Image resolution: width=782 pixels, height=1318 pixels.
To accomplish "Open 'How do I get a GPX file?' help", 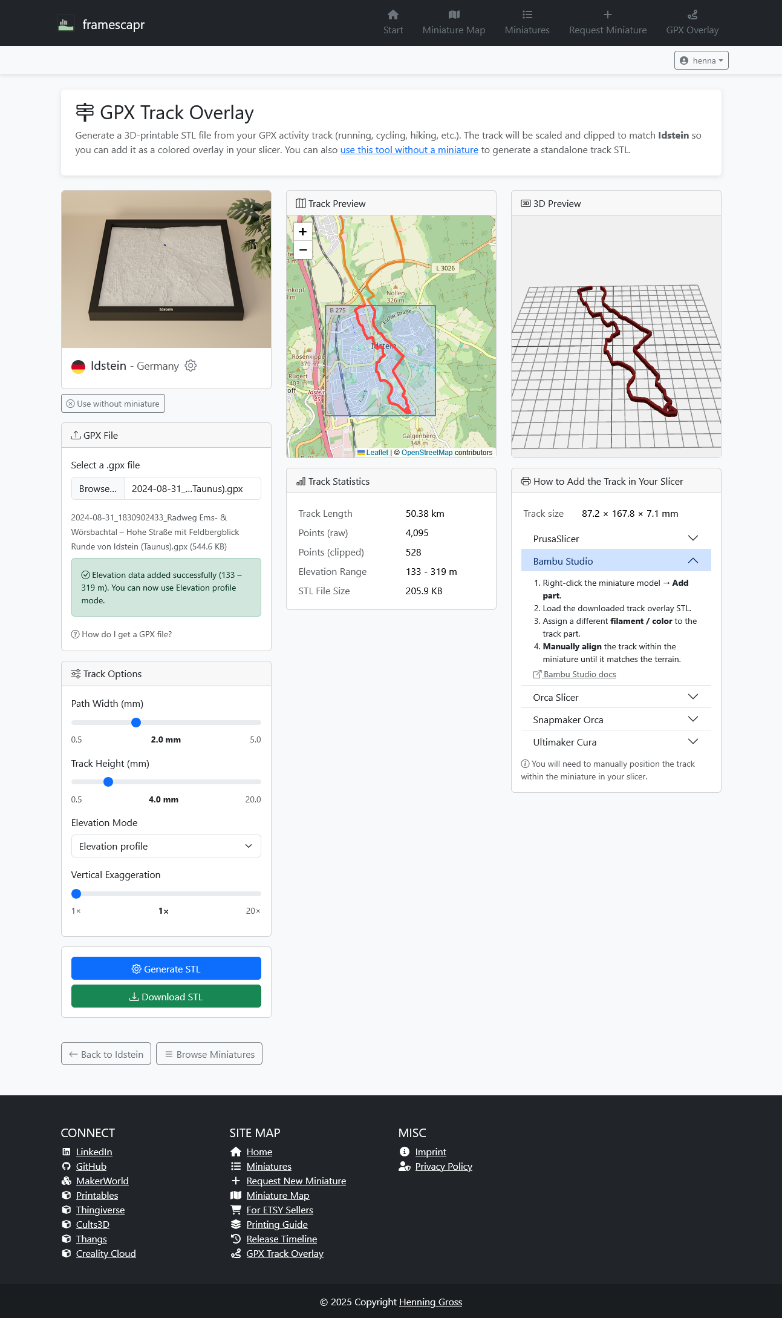I will click(x=122, y=634).
